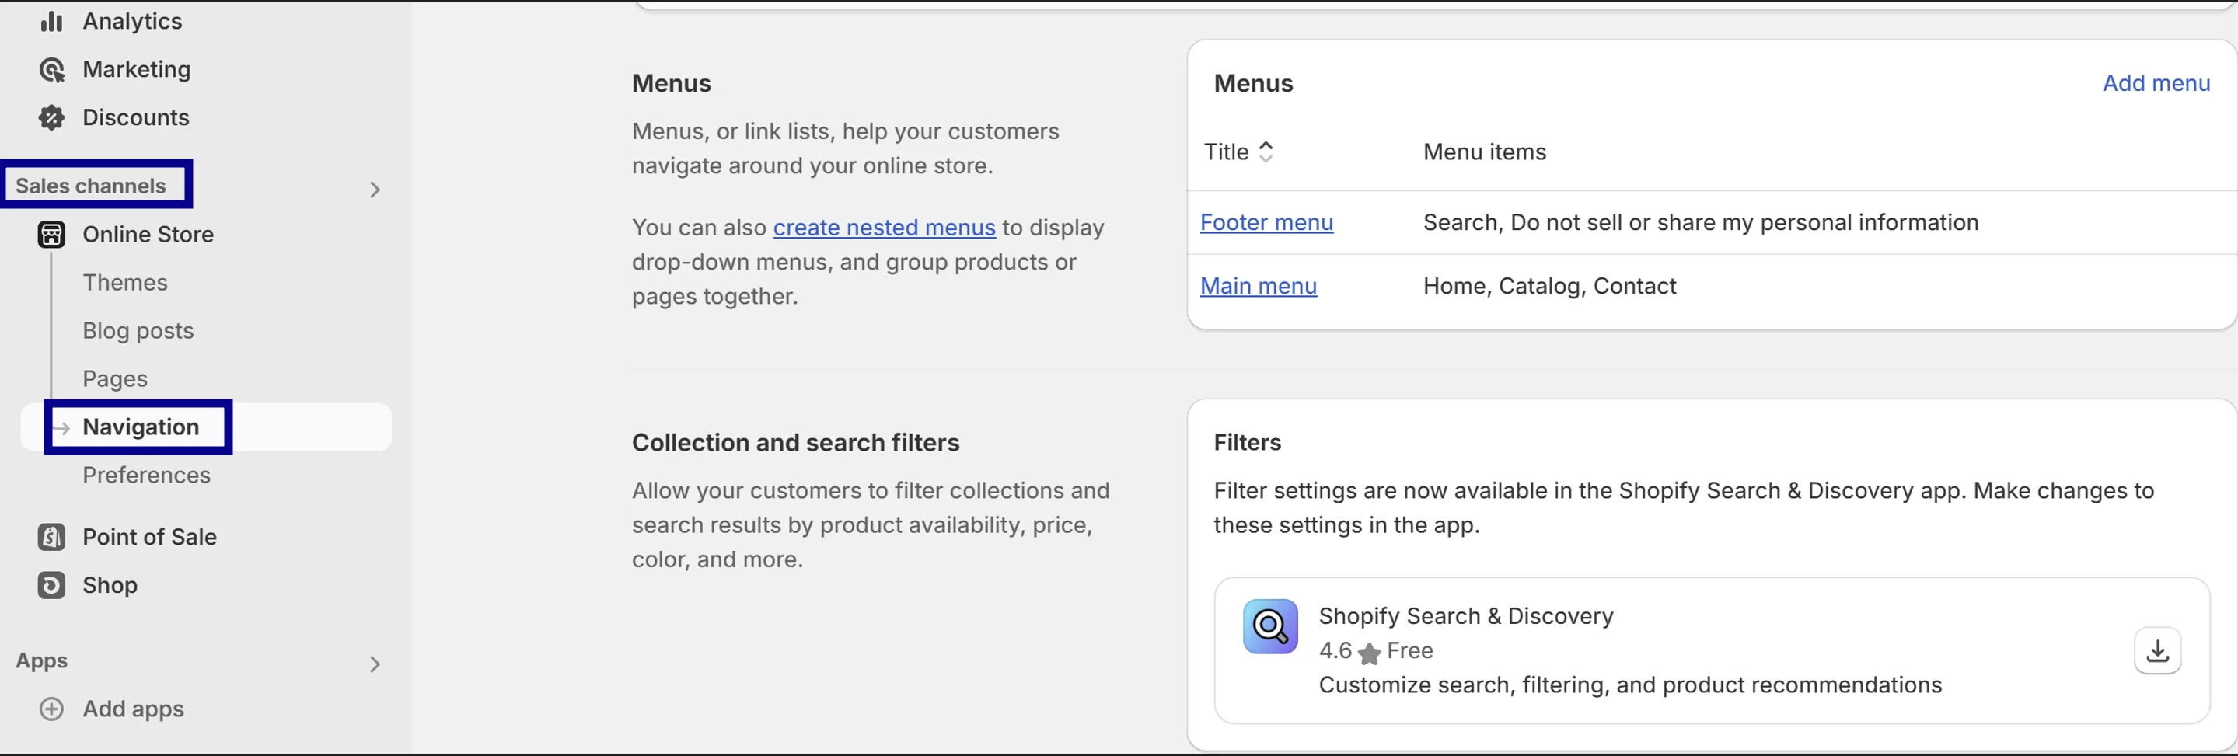
Task: Go to Pages in the sidebar
Action: click(x=115, y=379)
